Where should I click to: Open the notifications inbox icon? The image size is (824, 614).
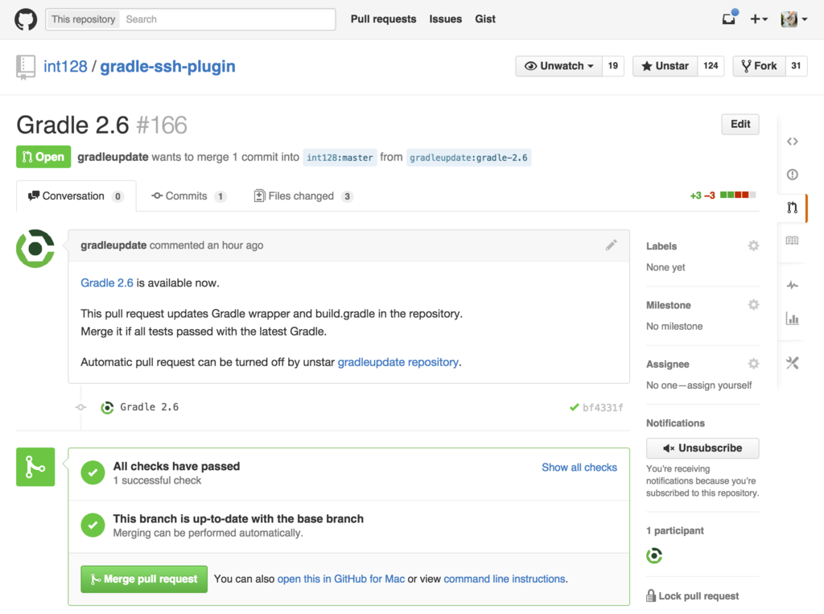(x=729, y=19)
